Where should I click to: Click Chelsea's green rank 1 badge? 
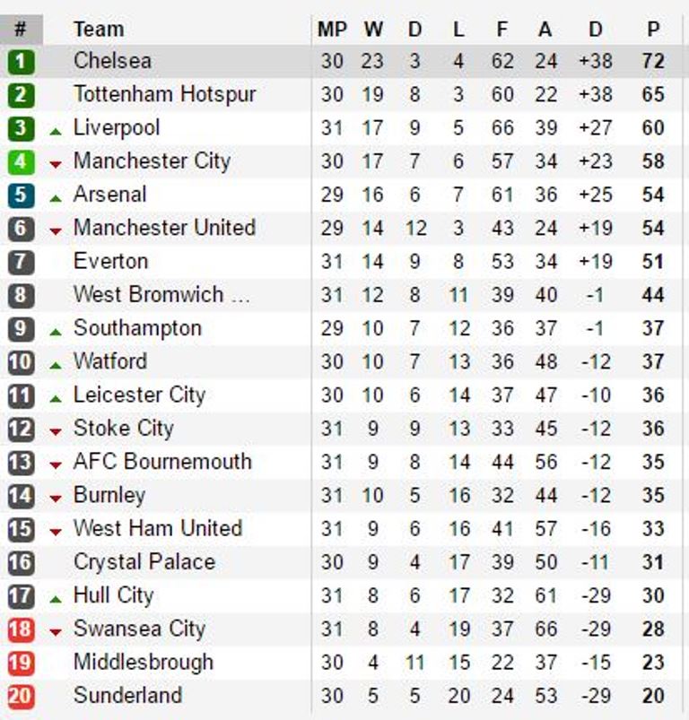pyautogui.click(x=22, y=62)
